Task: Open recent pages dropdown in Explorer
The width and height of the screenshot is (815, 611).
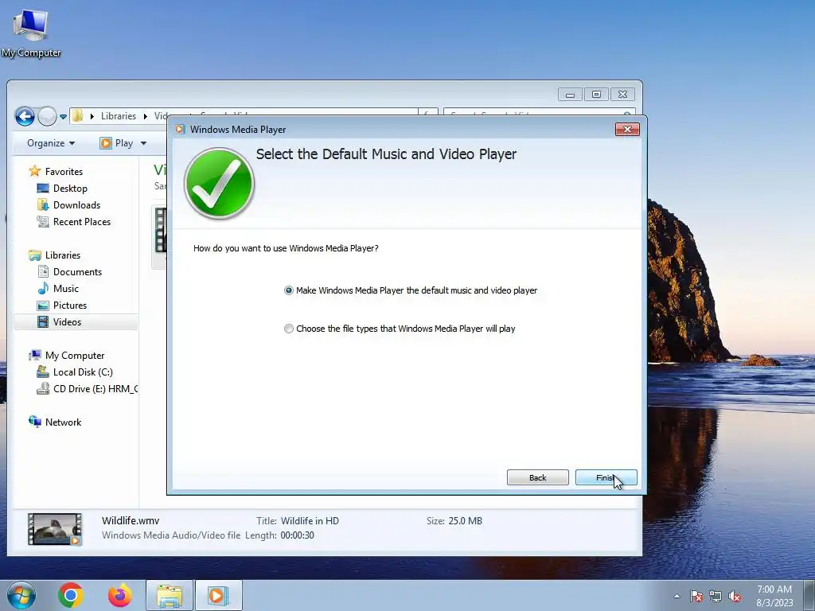Action: (x=63, y=117)
